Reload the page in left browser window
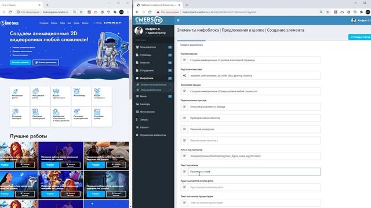The width and height of the screenshot is (371, 208). coord(10,12)
